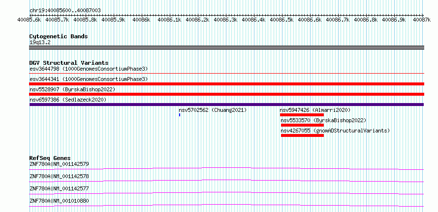Open the RefSeq Genes track title
This screenshot has height=212, width=438.
tap(50, 158)
